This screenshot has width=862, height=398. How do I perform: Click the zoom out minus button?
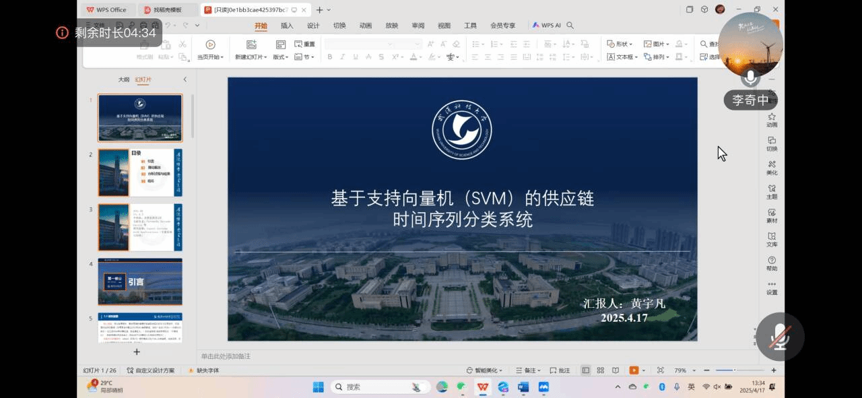point(708,370)
